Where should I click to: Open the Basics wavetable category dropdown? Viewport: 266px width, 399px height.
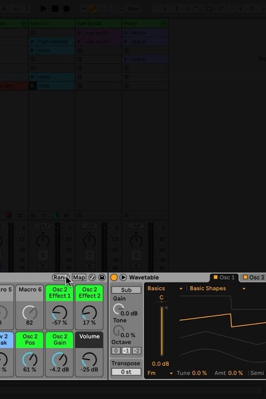point(165,288)
